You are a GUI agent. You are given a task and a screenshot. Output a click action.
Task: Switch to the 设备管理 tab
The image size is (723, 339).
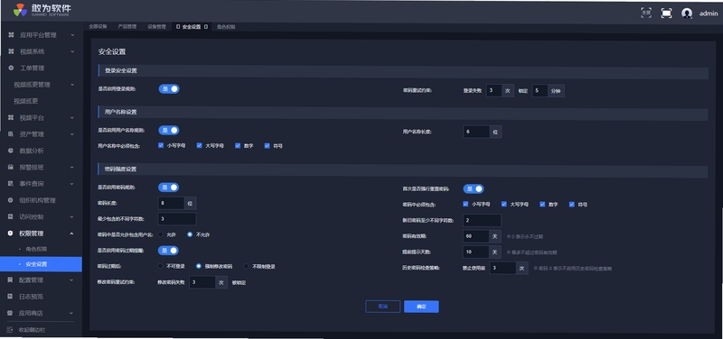[x=156, y=27]
